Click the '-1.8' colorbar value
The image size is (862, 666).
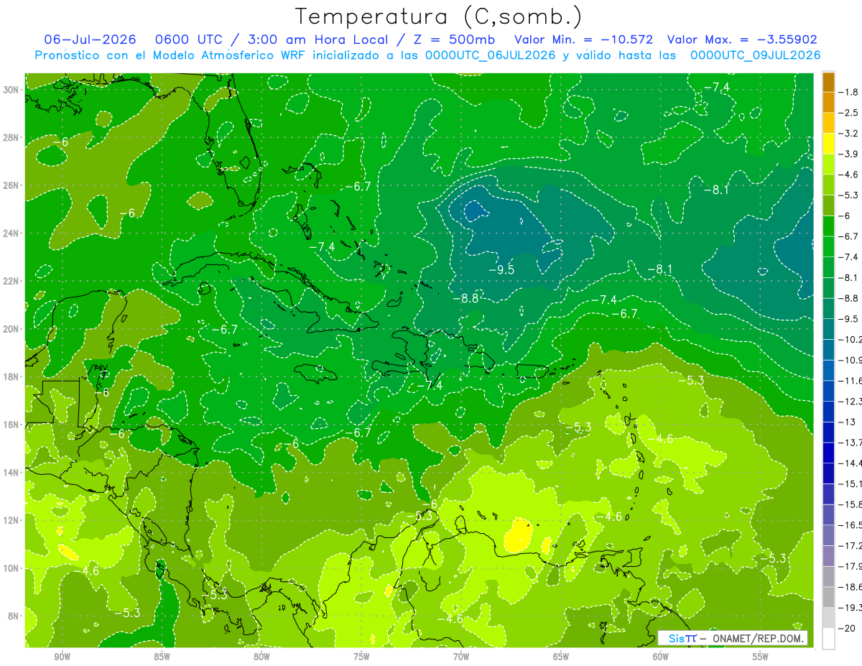850,92
